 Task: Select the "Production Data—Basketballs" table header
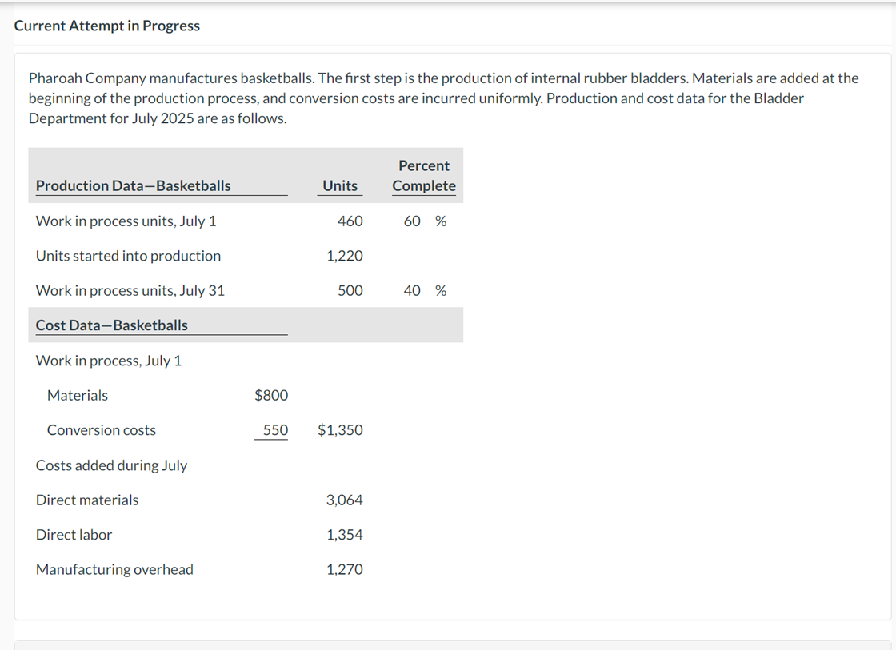(x=134, y=185)
